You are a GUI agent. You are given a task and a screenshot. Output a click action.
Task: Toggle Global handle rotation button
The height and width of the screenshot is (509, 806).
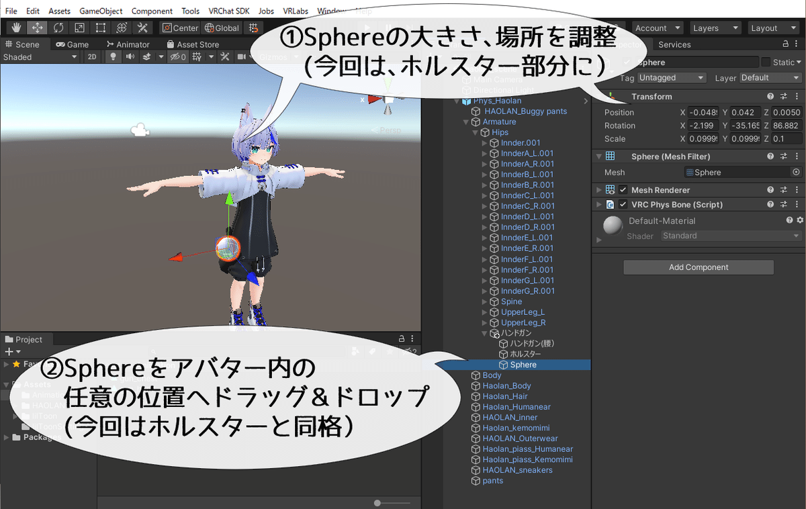click(x=222, y=28)
